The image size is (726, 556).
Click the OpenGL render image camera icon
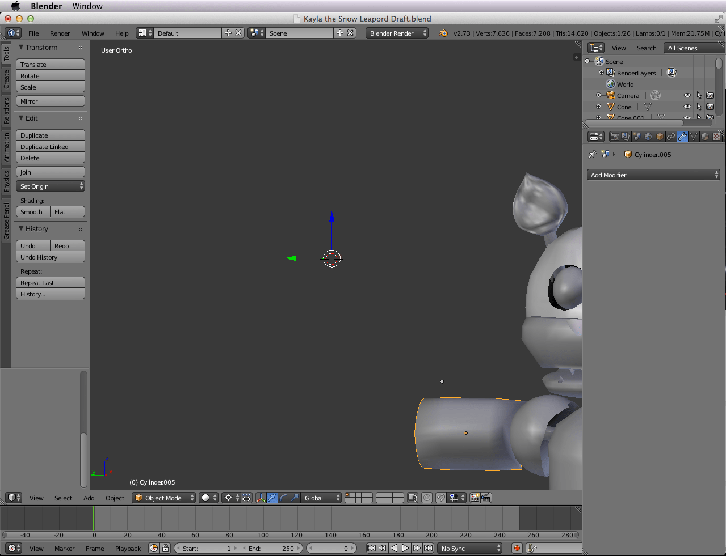point(475,498)
